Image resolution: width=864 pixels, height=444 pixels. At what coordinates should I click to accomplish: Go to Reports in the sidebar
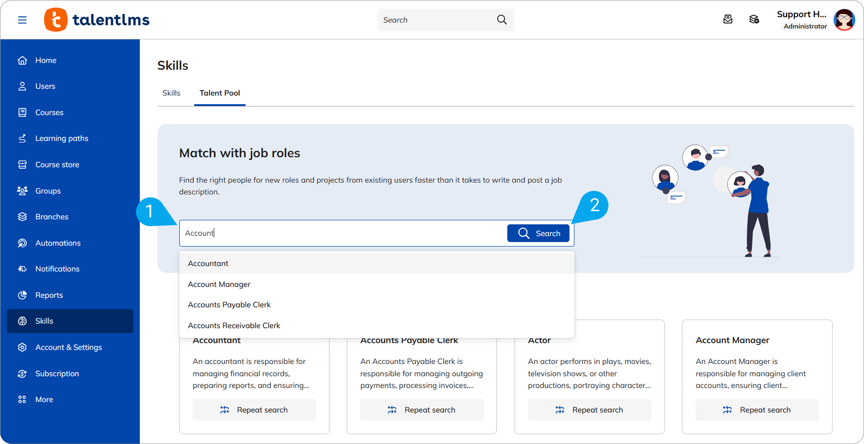coord(49,295)
